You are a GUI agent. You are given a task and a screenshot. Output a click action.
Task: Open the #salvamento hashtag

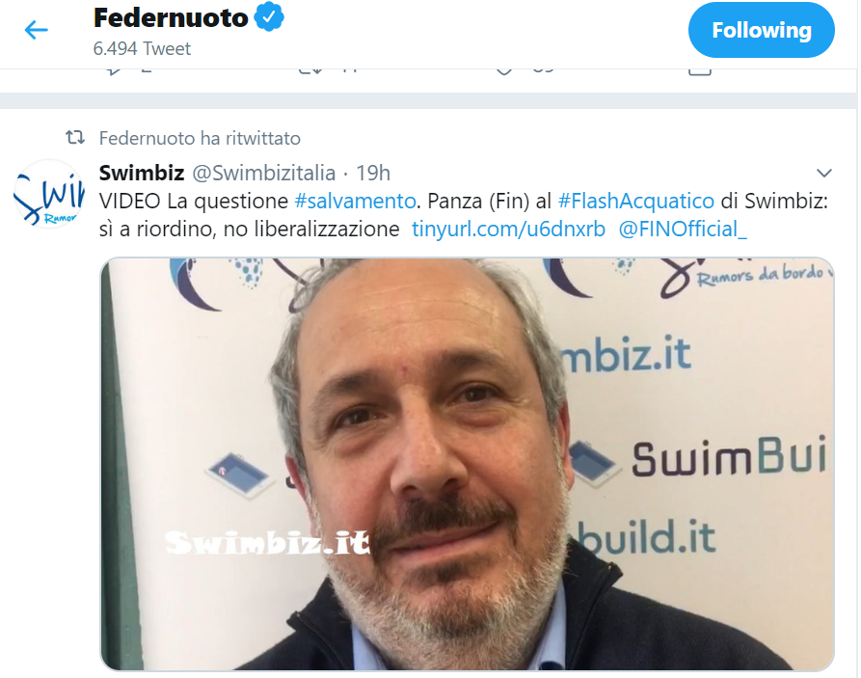click(355, 202)
